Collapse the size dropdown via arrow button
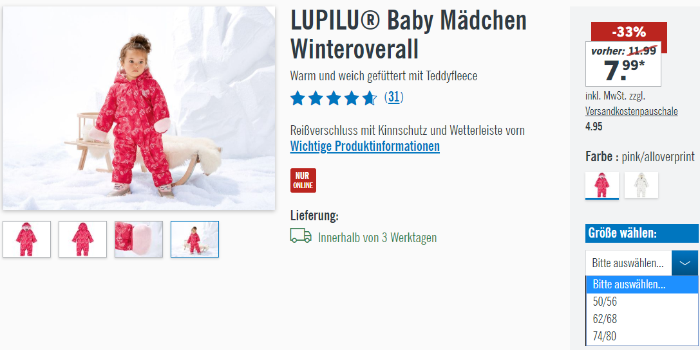The height and width of the screenshot is (350, 700). (x=685, y=263)
